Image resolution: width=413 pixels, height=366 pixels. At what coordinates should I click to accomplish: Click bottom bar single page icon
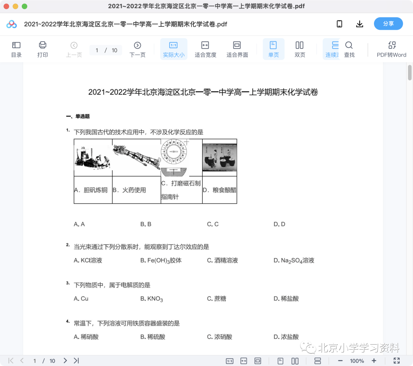pos(281,361)
